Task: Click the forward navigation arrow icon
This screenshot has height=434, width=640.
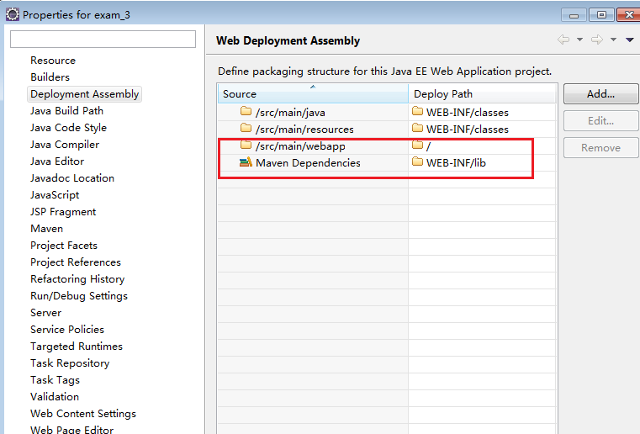Action: coord(597,40)
